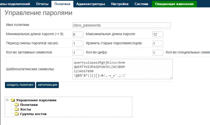Click the minimum password length field
This screenshot has height=125, width=210.
click(x=77, y=34)
